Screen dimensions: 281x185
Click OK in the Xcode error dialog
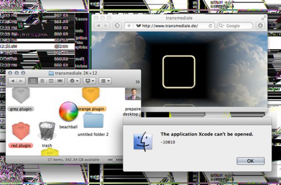[x=250, y=161]
